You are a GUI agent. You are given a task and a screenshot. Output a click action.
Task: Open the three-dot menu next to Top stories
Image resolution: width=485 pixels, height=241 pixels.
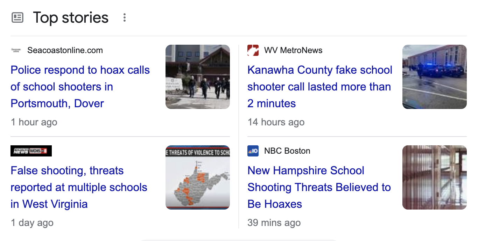tap(124, 18)
